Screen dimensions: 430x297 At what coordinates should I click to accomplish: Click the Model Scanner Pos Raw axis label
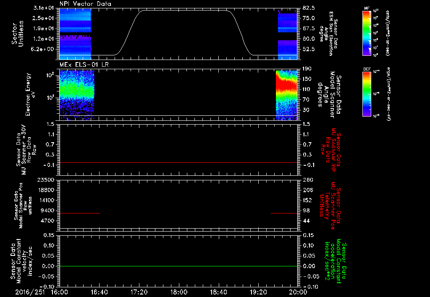[x=23, y=206]
